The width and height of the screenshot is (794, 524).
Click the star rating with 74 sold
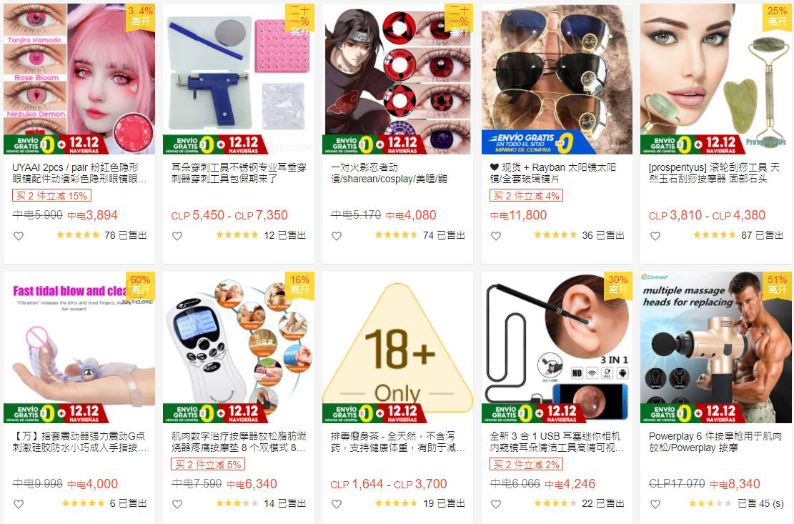click(396, 235)
